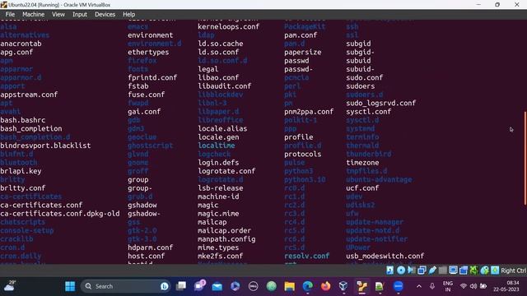Click the timezone entry
This screenshot has width=527, height=296.
(x=362, y=163)
